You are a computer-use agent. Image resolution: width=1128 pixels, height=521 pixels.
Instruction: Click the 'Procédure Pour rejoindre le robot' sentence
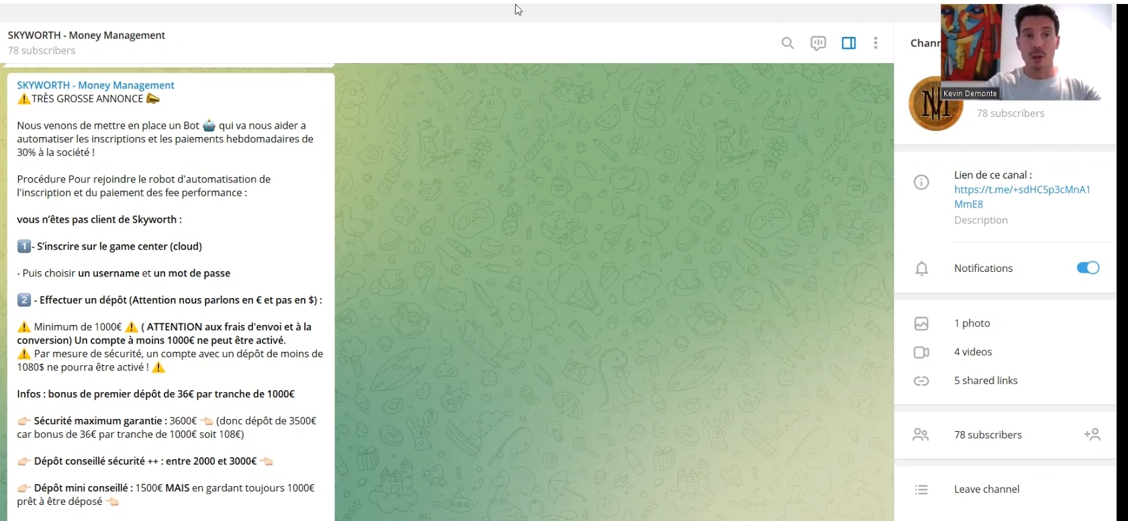click(x=144, y=186)
